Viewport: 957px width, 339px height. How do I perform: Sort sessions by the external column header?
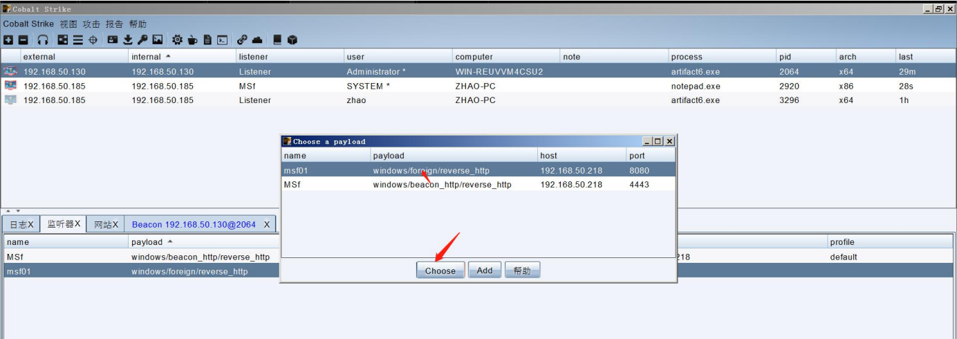click(75, 57)
